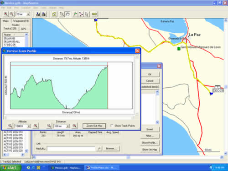Screen dimensions: 228x171
Task: Switch to the Waypoints tab
Action: 21,21
